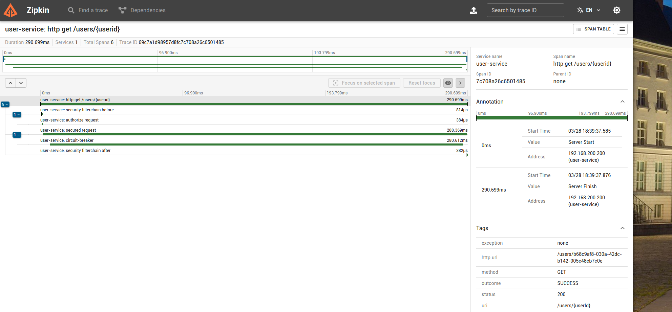This screenshot has width=672, height=312.
Task: Expand all spans with down chevron
Action: (21, 83)
